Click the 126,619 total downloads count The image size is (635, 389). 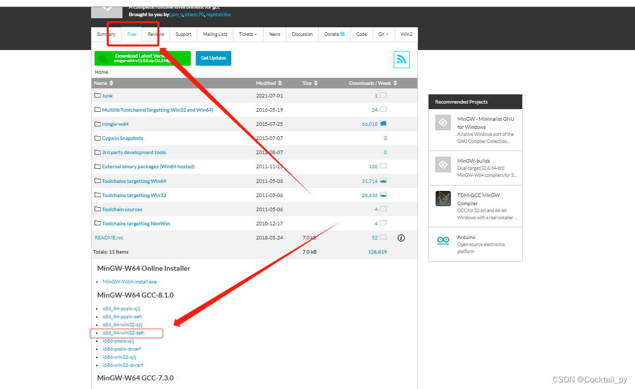[377, 252]
